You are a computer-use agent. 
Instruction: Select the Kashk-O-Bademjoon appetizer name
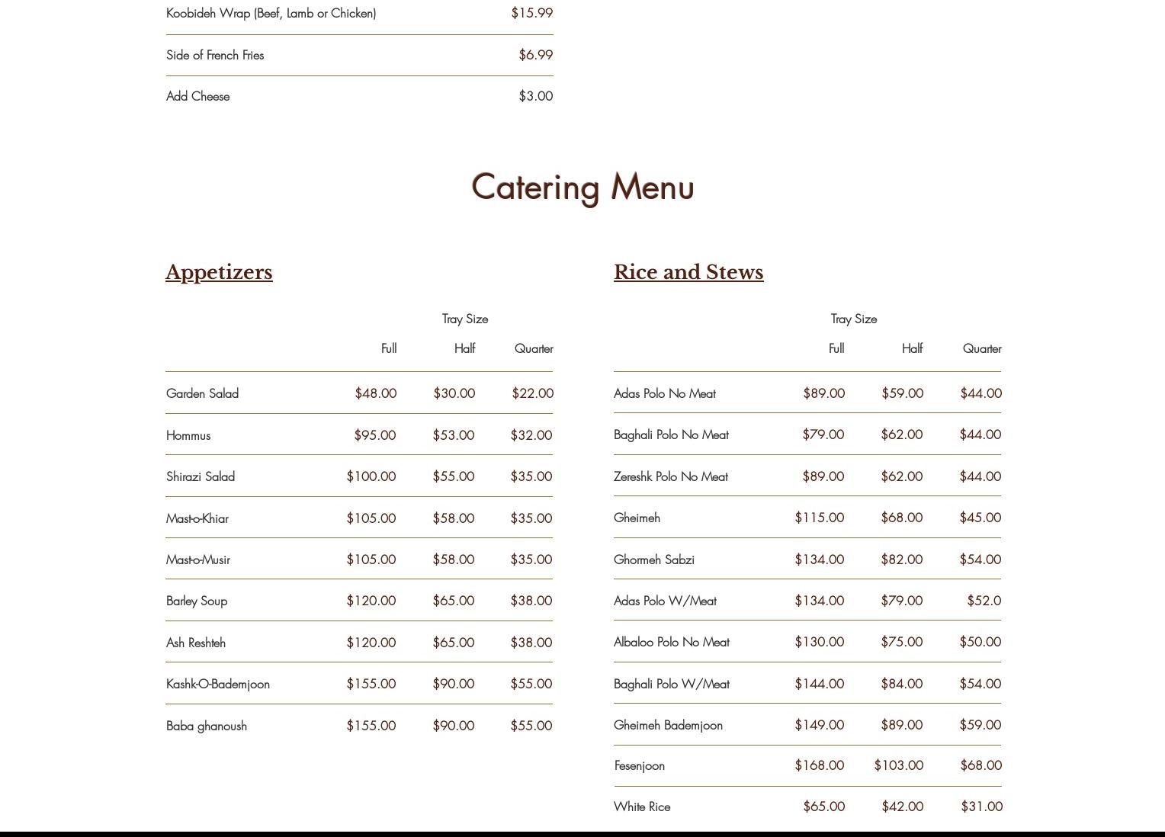218,684
